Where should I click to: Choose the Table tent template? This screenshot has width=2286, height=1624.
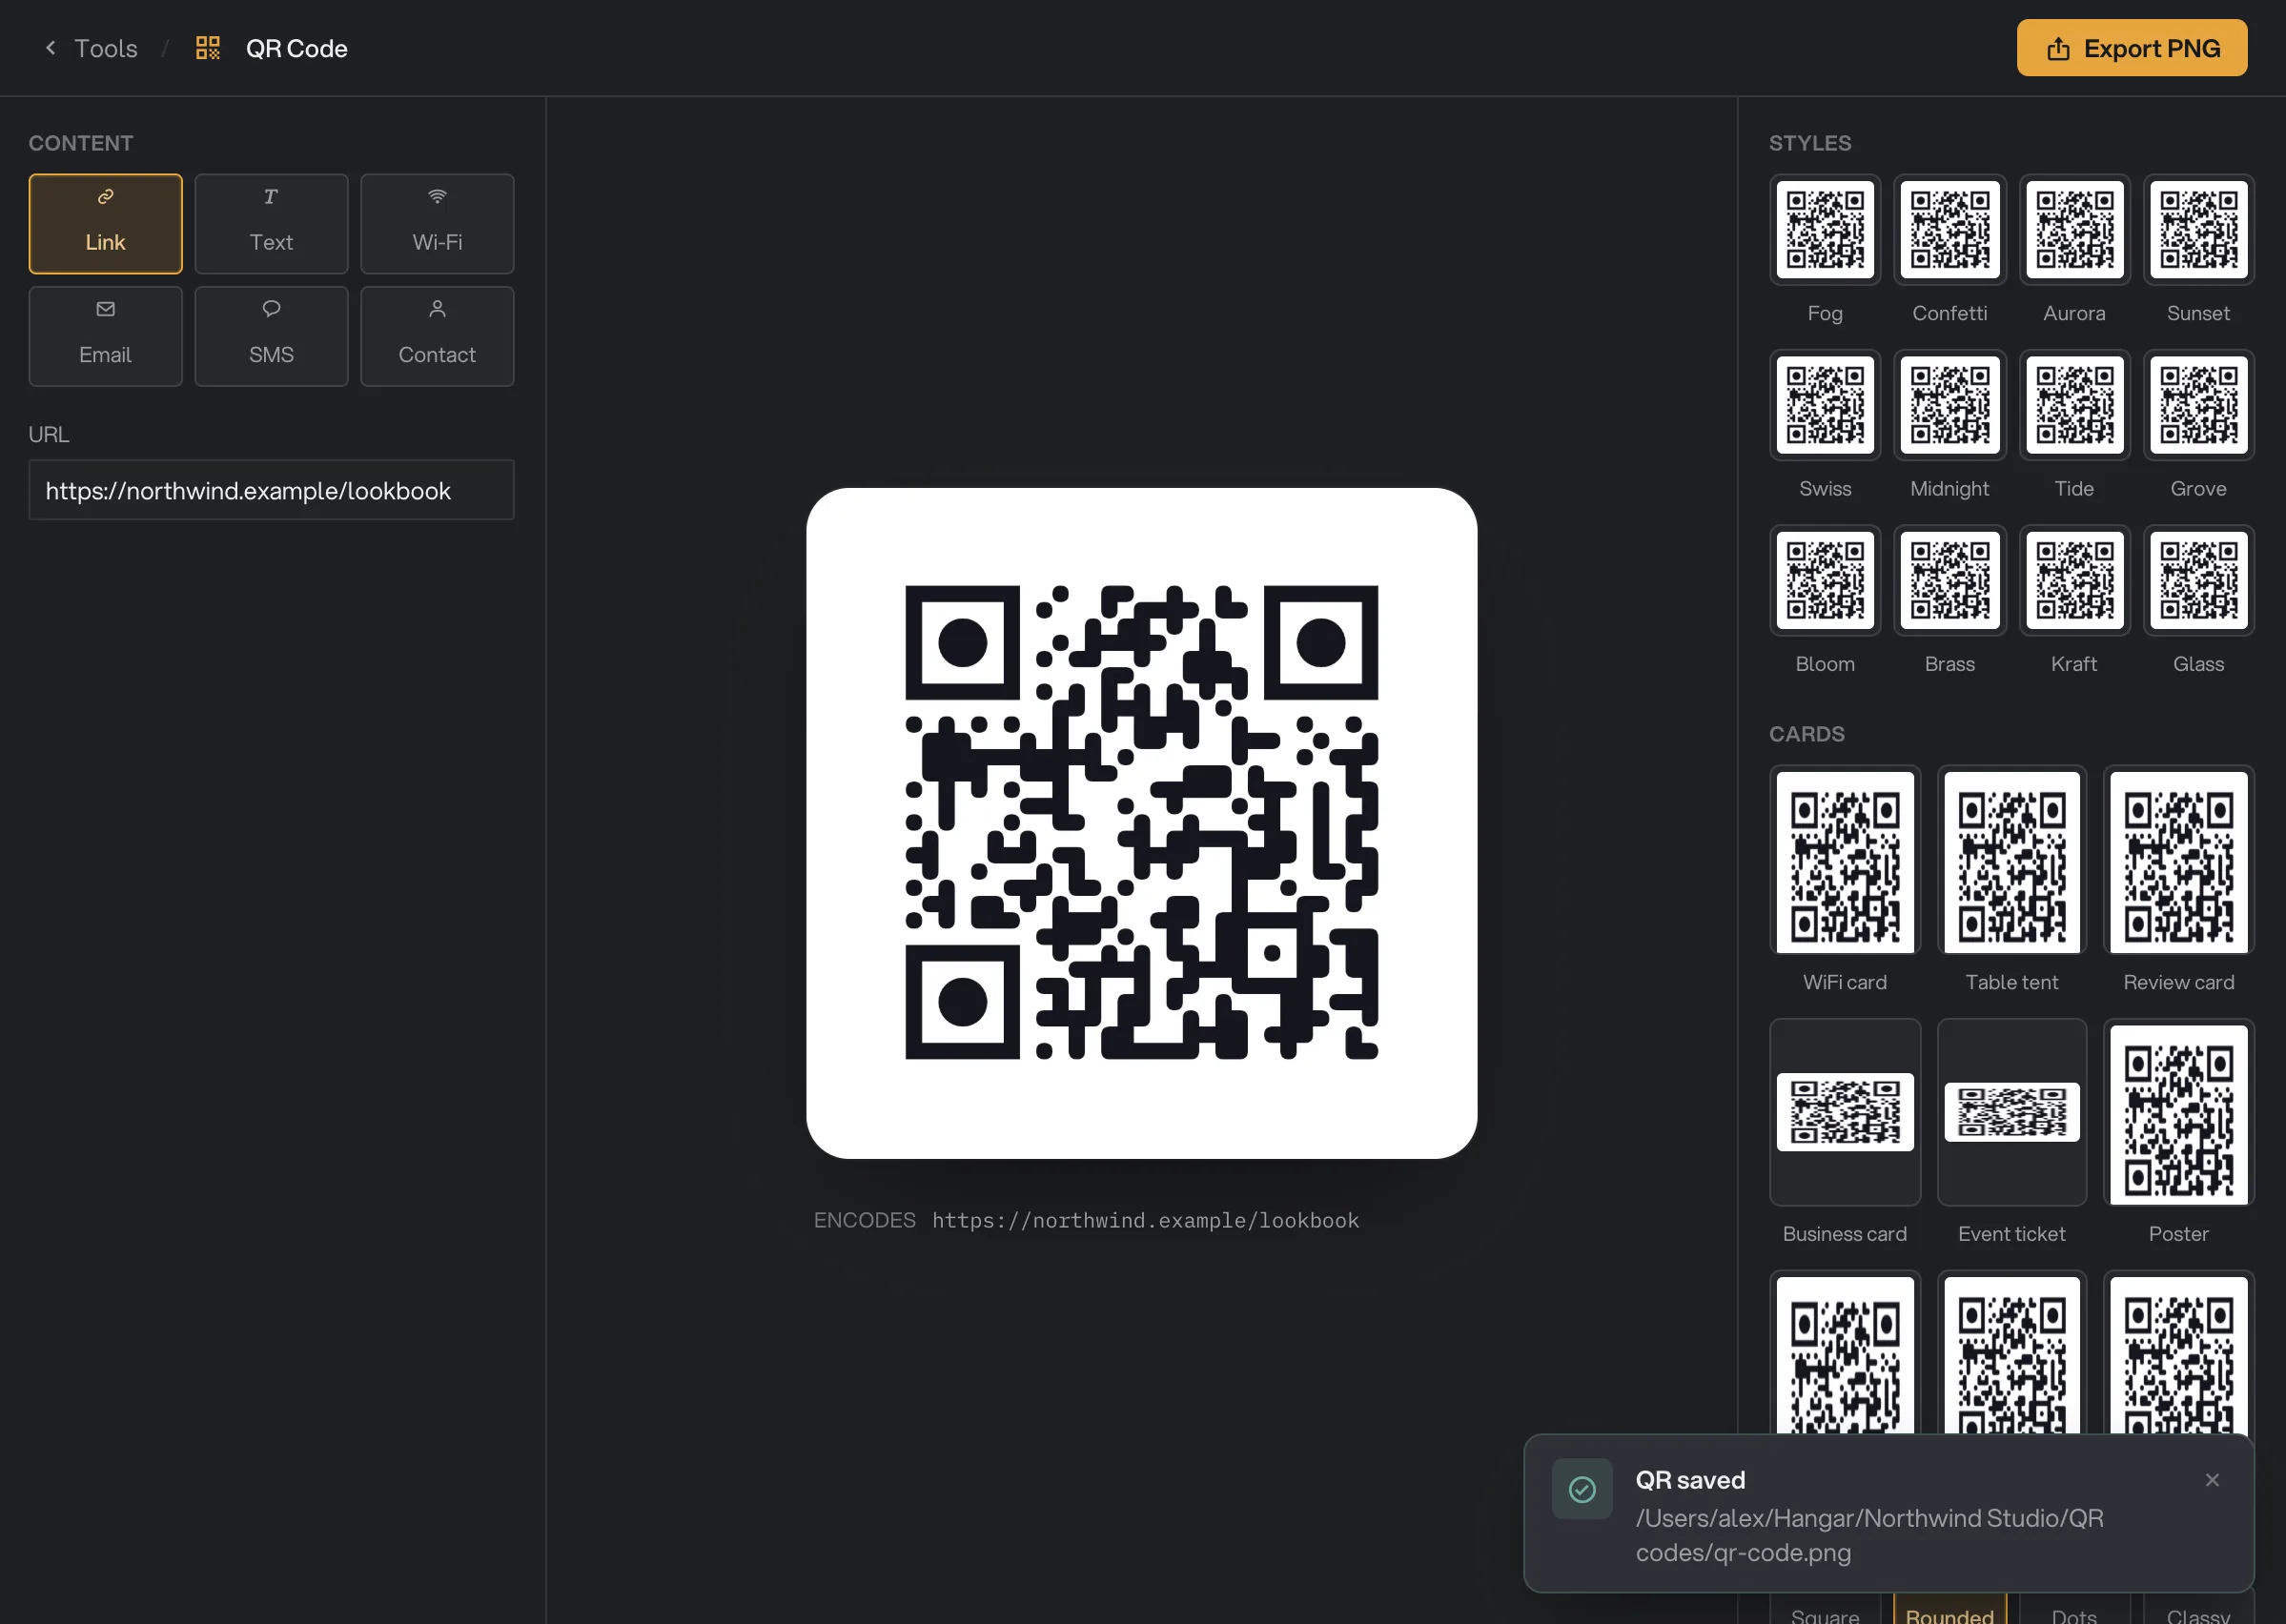[2011, 860]
